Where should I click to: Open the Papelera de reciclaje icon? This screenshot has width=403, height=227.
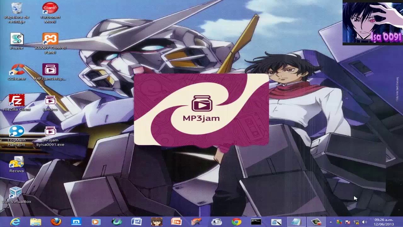(16, 13)
